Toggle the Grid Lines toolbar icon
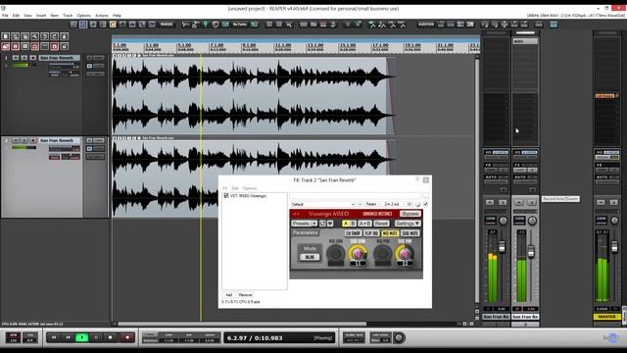The image size is (627, 353). pyautogui.click(x=45, y=46)
